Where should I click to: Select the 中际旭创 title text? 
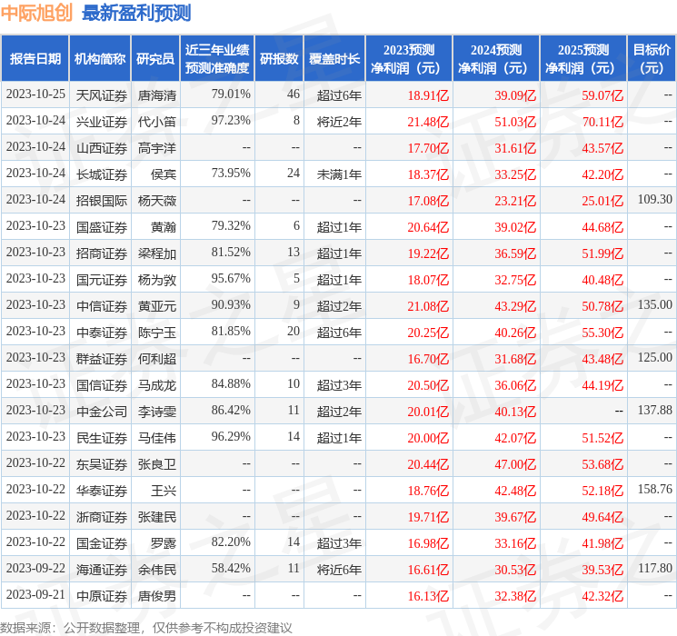pyautogui.click(x=36, y=13)
